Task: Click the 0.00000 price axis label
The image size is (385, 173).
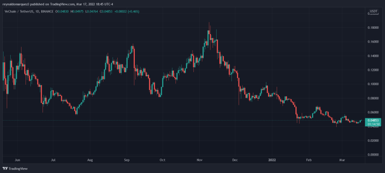Action: (373, 155)
